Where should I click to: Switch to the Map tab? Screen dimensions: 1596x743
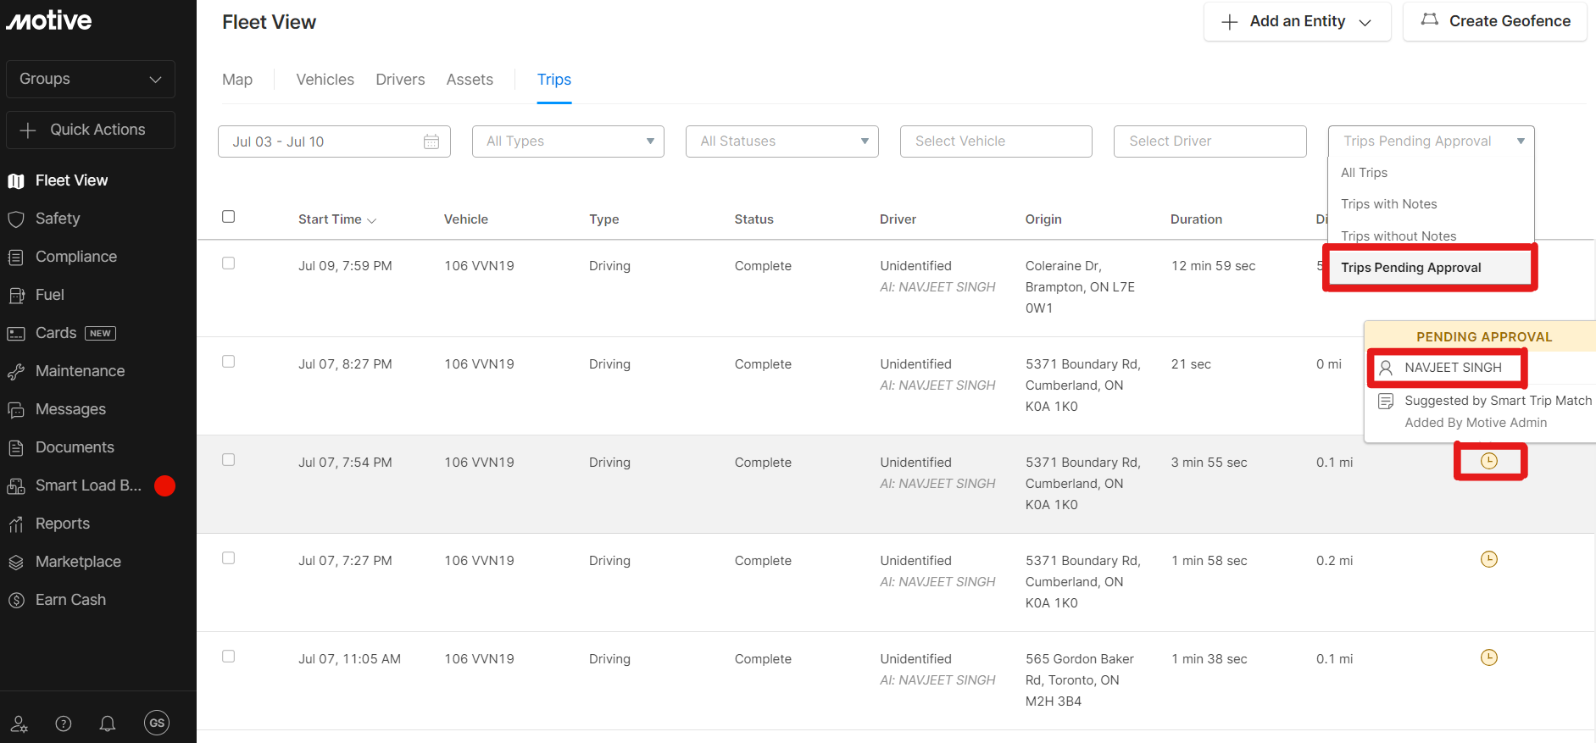click(x=237, y=80)
